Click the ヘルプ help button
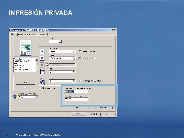The width and height of the screenshot is (184, 138). point(109,114)
